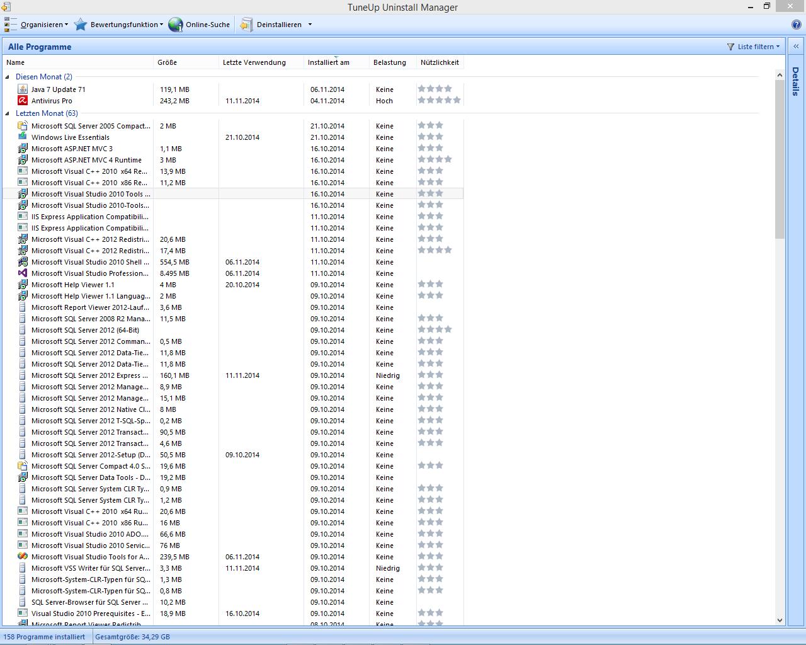Click the scrollbar up arrow
This screenshot has width=806, height=645.
[780, 75]
